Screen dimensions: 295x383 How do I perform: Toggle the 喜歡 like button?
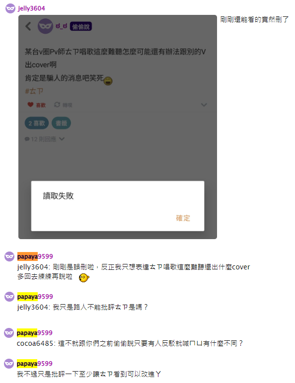point(37,105)
